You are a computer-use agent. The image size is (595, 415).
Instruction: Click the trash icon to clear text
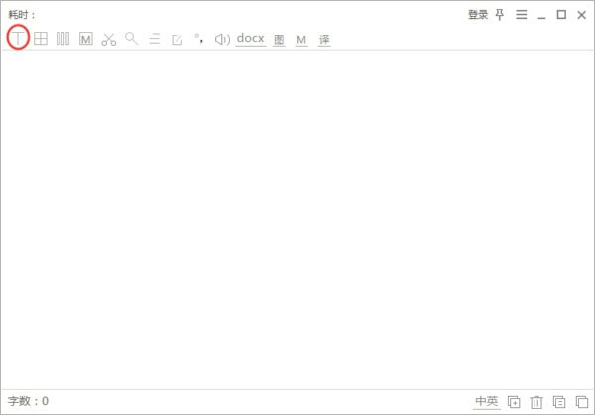(x=536, y=401)
